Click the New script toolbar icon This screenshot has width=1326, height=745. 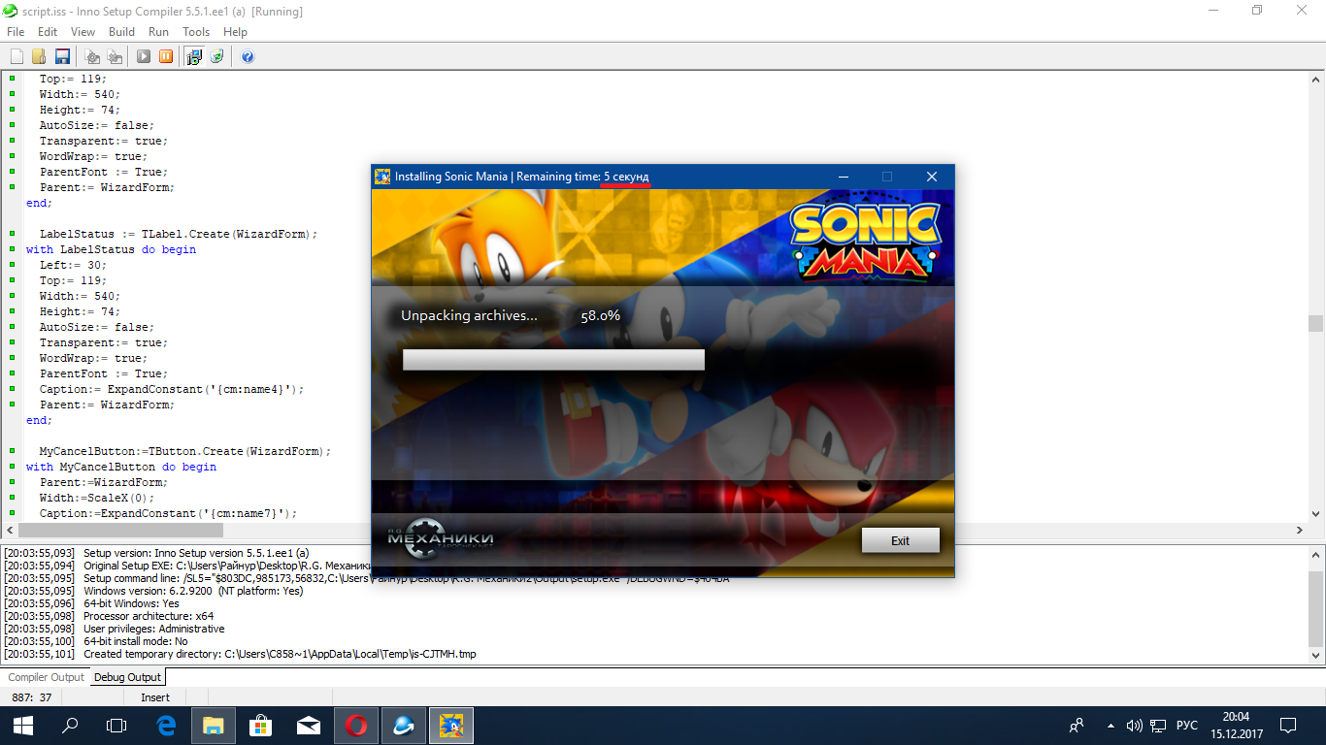point(17,56)
